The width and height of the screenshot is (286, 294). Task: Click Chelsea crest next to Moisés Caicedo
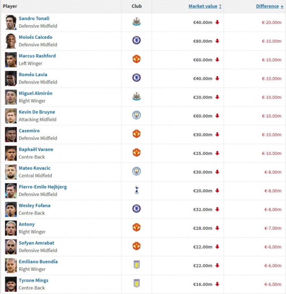137,40
